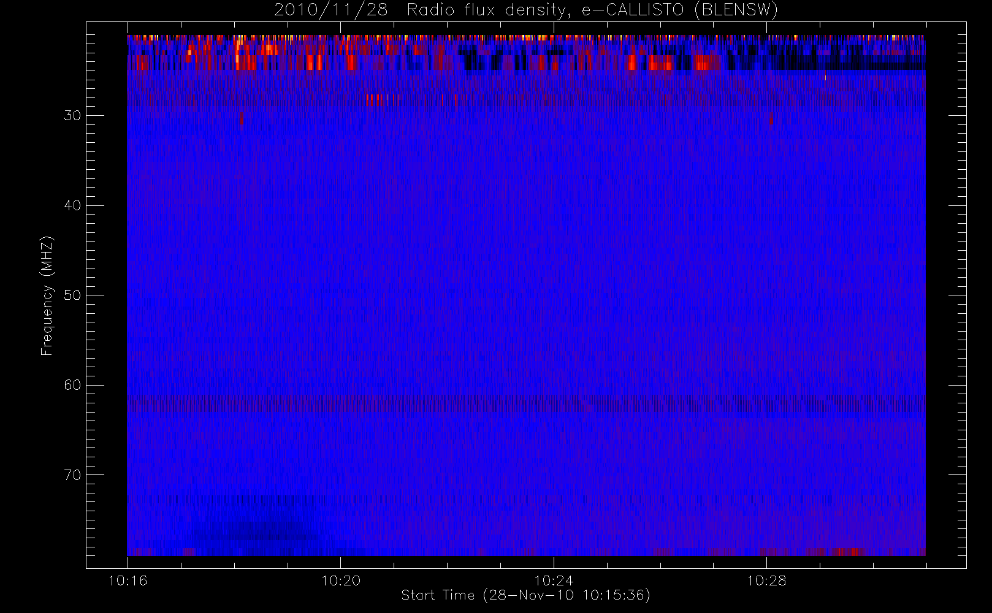Click the 40 frequency tick label
The width and height of the screenshot is (992, 613).
[x=72, y=205]
